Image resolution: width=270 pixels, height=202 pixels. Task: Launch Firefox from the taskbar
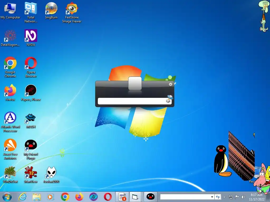click(x=79, y=197)
